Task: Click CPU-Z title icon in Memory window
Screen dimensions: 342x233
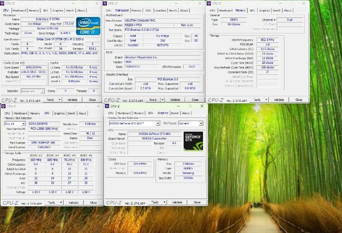Action: [209, 4]
